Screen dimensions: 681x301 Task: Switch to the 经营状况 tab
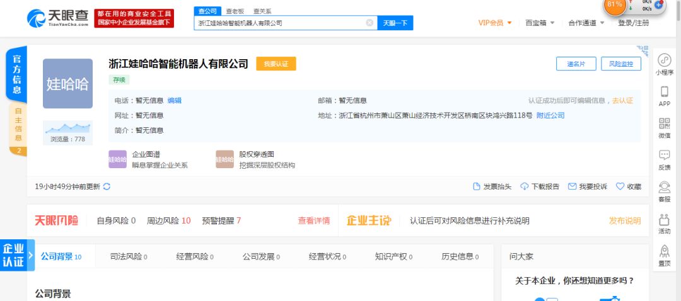pos(327,256)
